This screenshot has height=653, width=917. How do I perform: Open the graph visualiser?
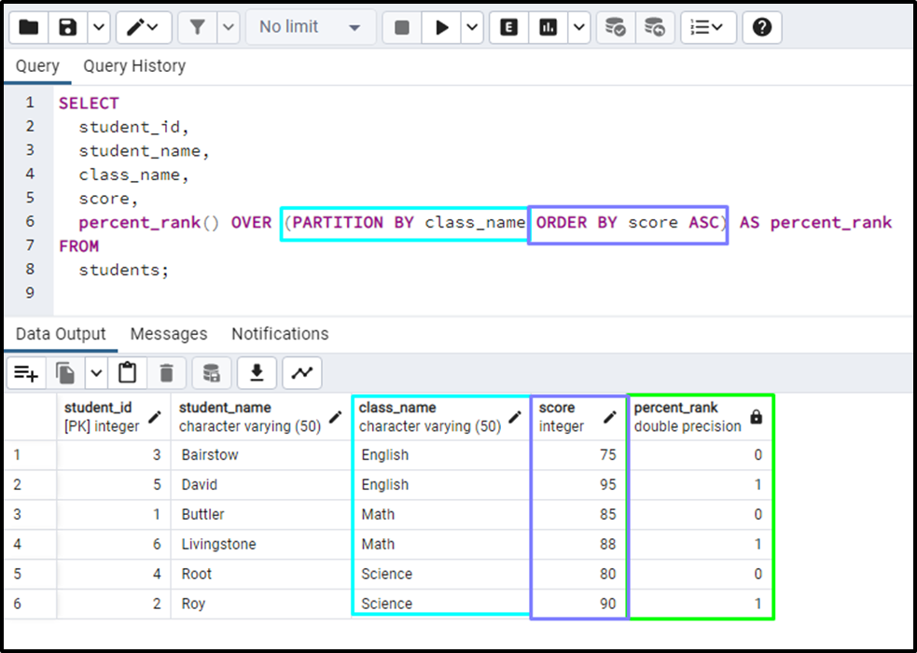(299, 372)
